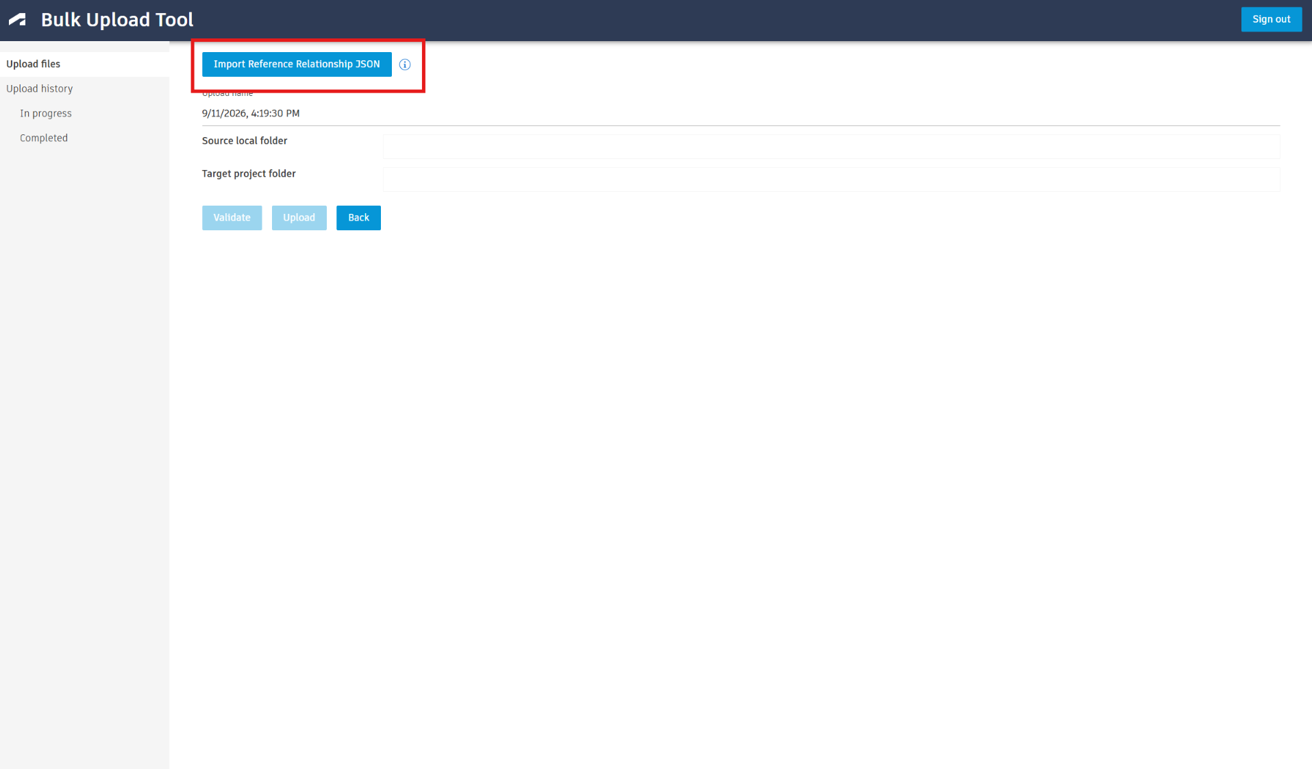Edit upload name 9/11/2026, 4:19:30 PM
This screenshot has width=1312, height=769.
tap(741, 114)
